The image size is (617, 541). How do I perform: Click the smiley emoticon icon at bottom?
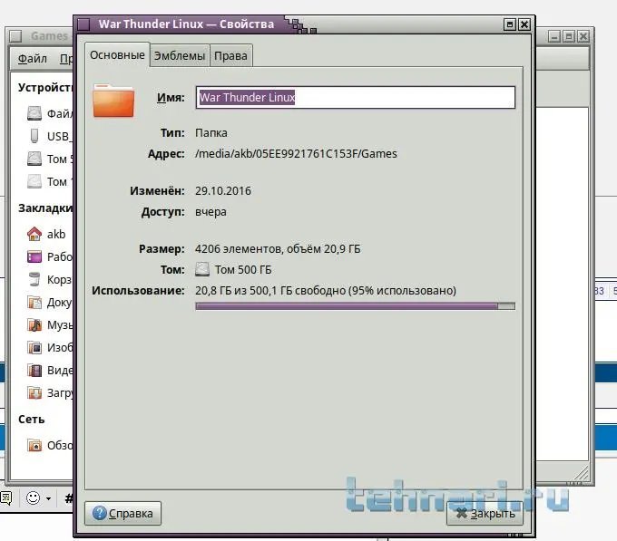[x=33, y=498]
